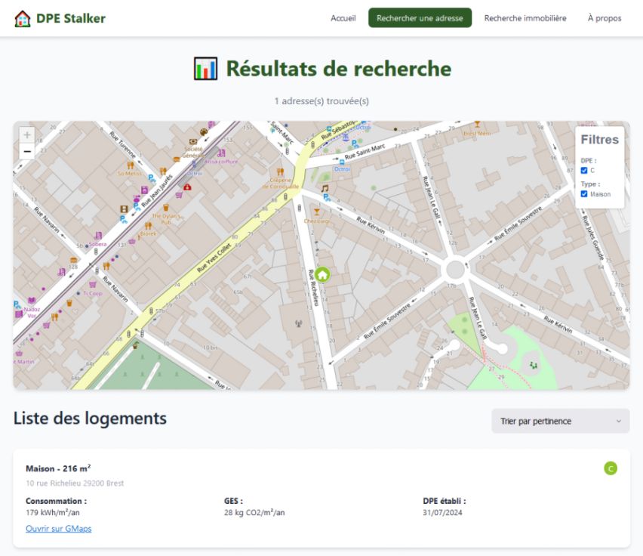
Task: Click The Dylan's Pub bar icon on map
Action: click(166, 208)
